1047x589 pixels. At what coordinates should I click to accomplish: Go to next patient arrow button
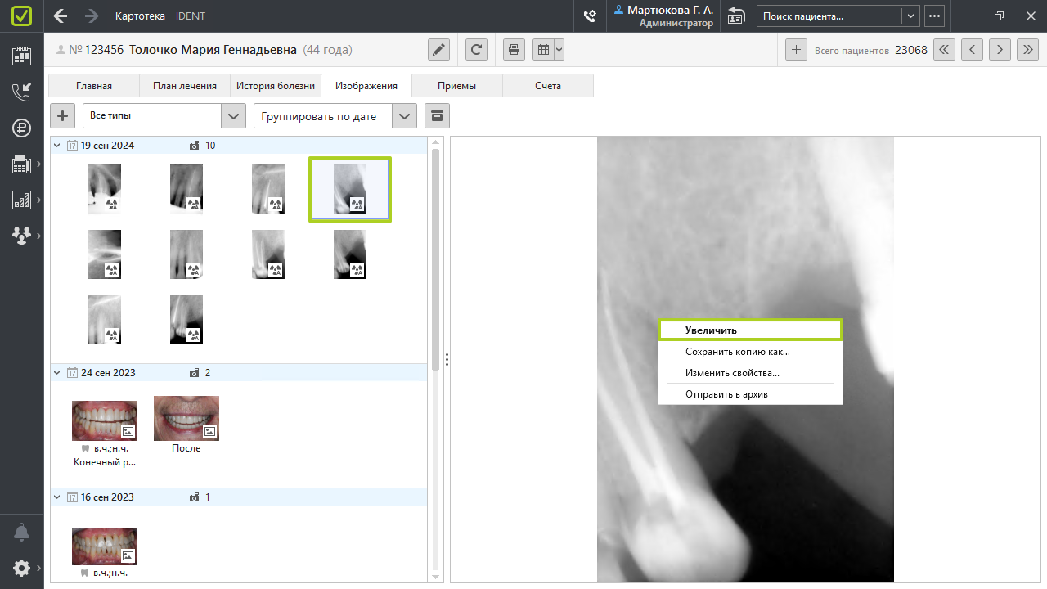point(1000,50)
